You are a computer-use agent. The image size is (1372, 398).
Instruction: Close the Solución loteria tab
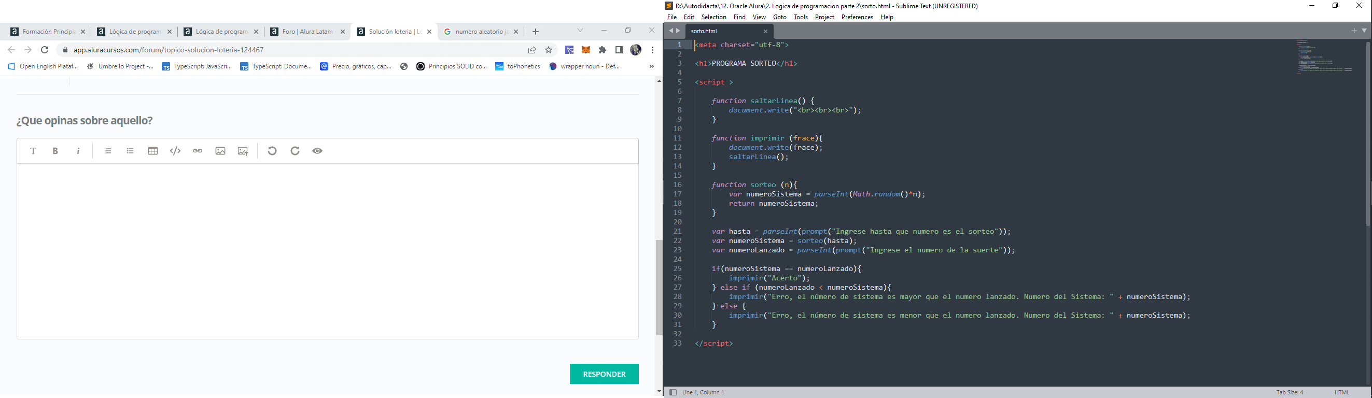[429, 32]
